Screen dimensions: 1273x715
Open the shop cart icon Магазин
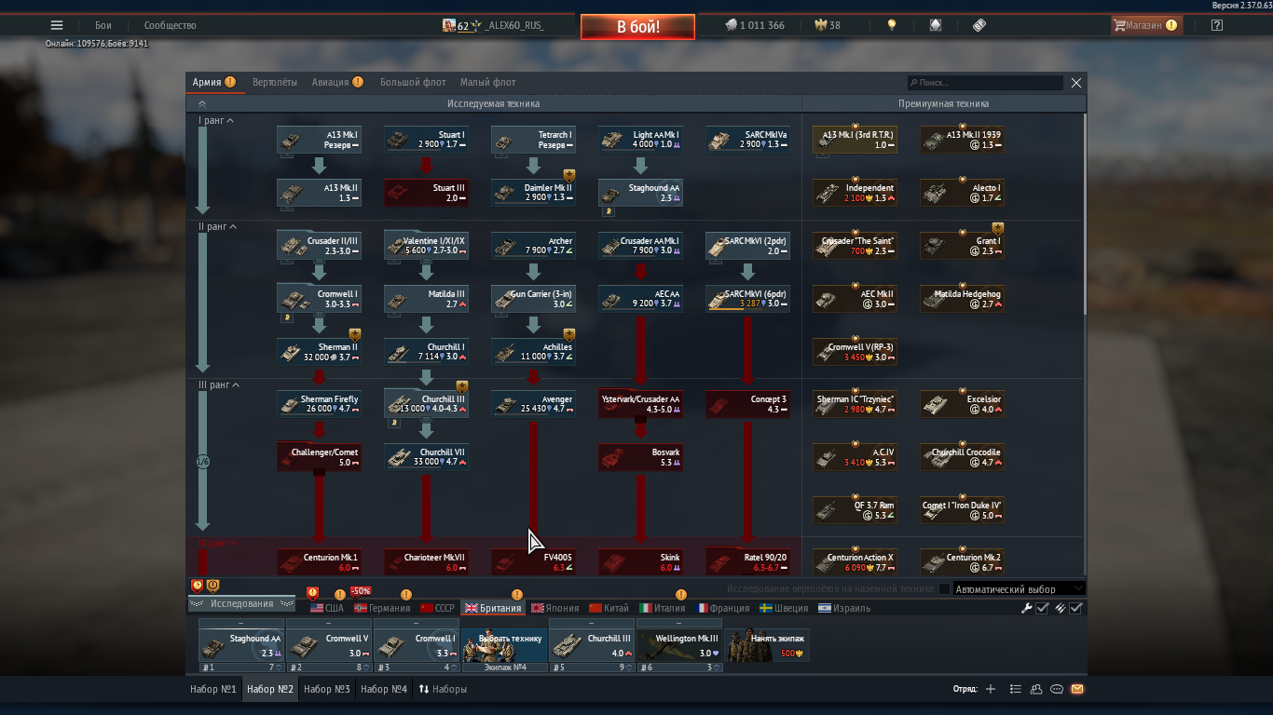[1146, 25]
